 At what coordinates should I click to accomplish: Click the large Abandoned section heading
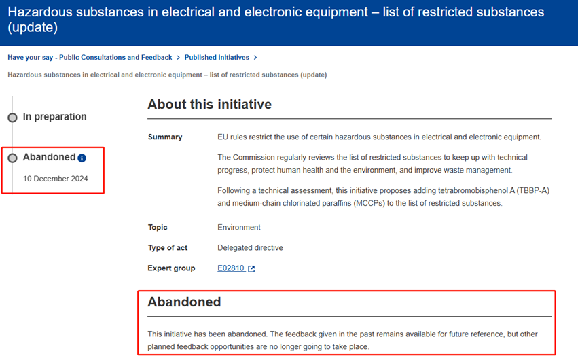[184, 302]
